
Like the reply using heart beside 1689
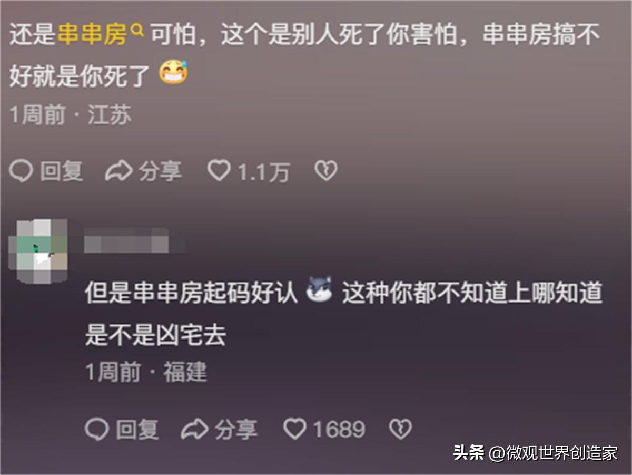[x=294, y=430]
